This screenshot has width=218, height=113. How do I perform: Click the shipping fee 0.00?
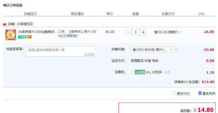(x=210, y=61)
